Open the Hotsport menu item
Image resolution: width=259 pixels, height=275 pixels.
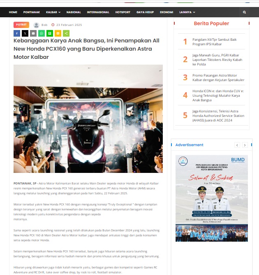coord(123,12)
